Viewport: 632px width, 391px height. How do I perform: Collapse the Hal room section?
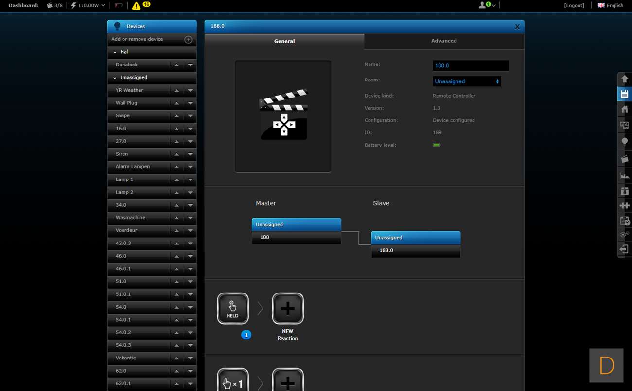tap(115, 52)
